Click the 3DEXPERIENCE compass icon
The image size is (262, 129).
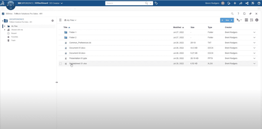[11, 5]
